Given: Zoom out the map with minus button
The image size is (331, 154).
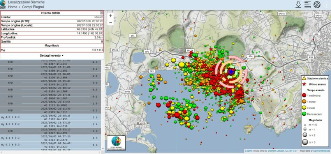Looking at the screenshot, I should click(111, 22).
